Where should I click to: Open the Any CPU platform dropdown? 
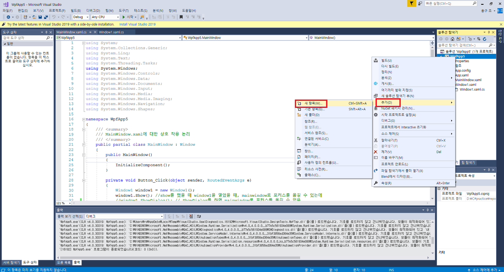(x=105, y=17)
